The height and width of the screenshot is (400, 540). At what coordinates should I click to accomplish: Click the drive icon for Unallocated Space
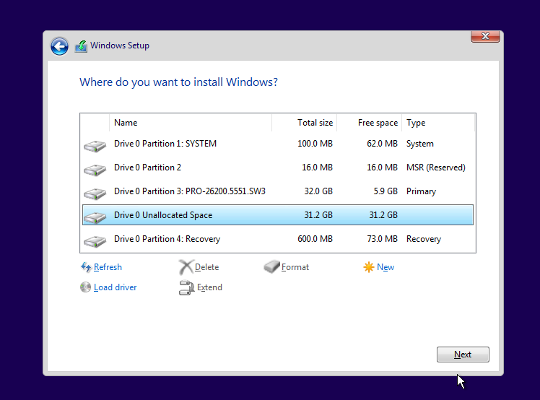click(95, 217)
